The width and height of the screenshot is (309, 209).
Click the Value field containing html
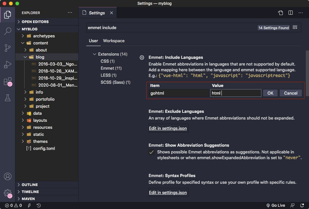pos(236,93)
